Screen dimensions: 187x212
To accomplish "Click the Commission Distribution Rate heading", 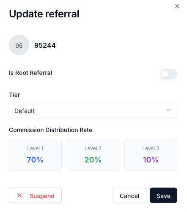I will coord(51,130).
